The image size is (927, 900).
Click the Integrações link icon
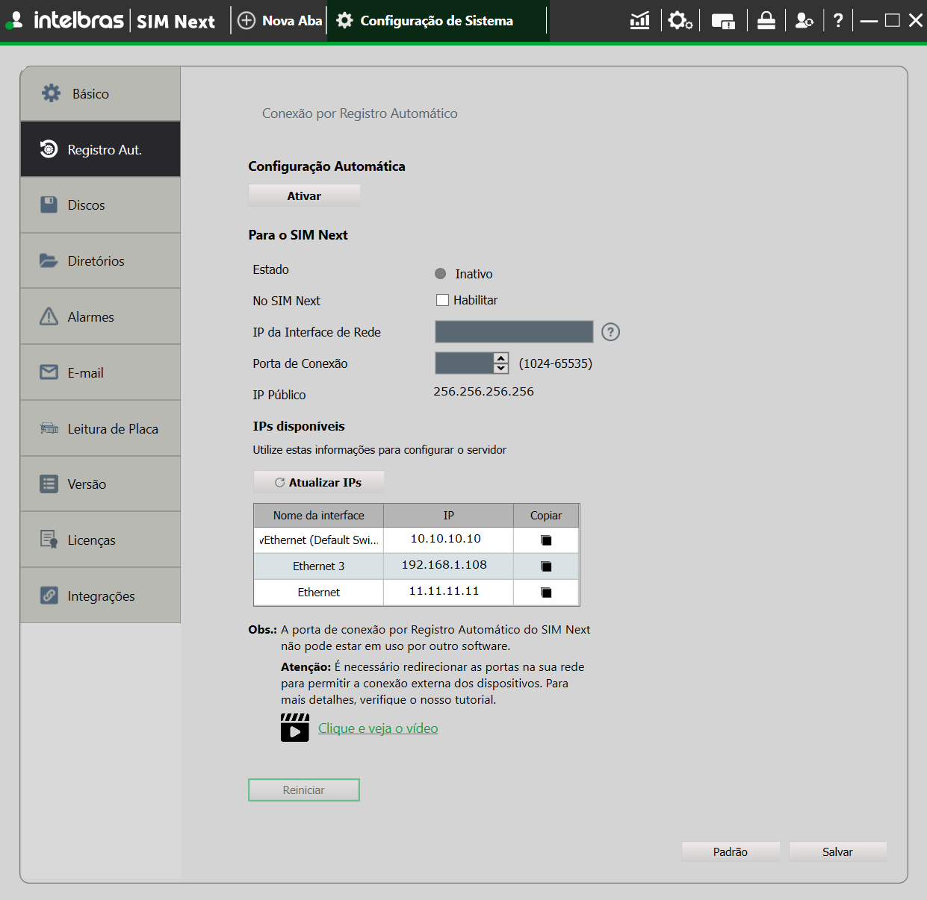(x=49, y=596)
